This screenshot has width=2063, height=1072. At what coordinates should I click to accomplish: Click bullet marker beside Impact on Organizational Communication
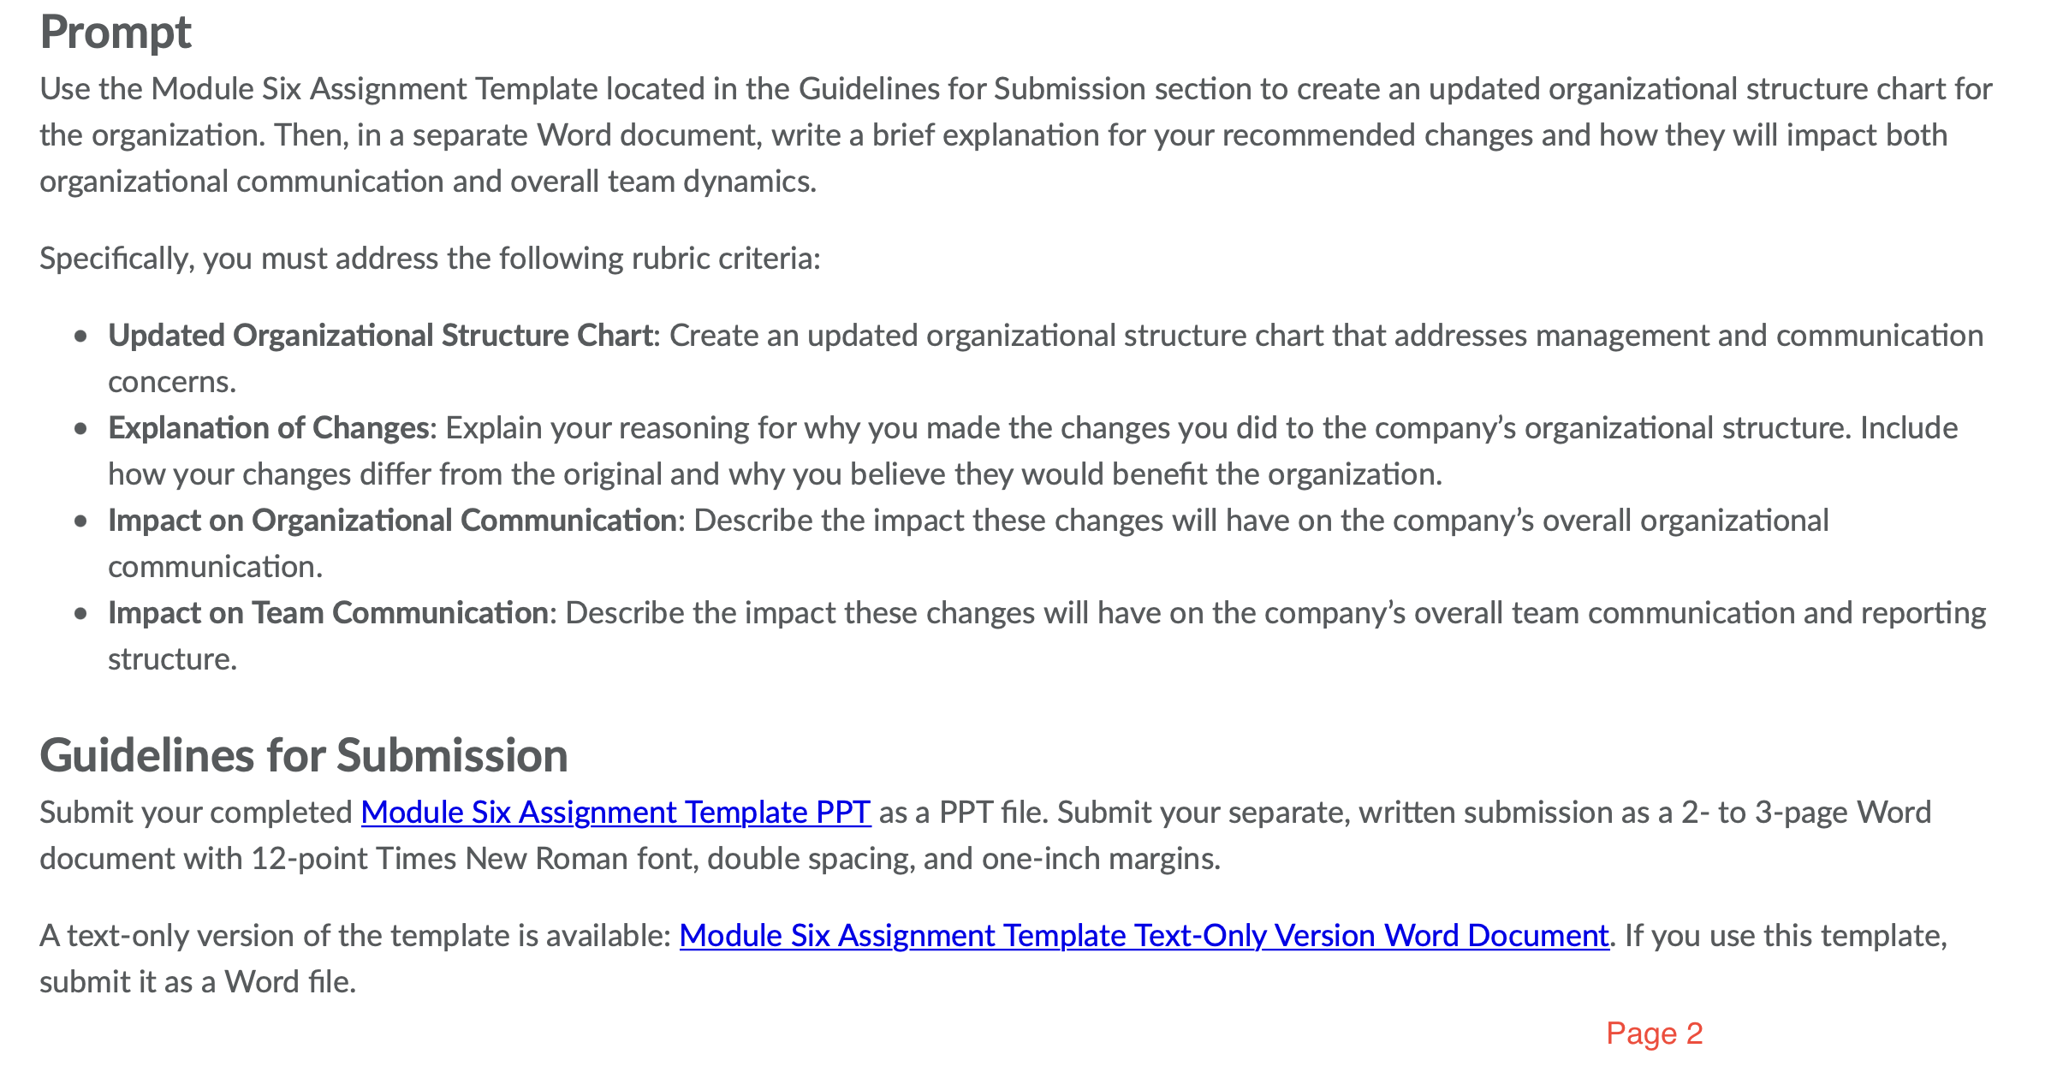pos(80,521)
